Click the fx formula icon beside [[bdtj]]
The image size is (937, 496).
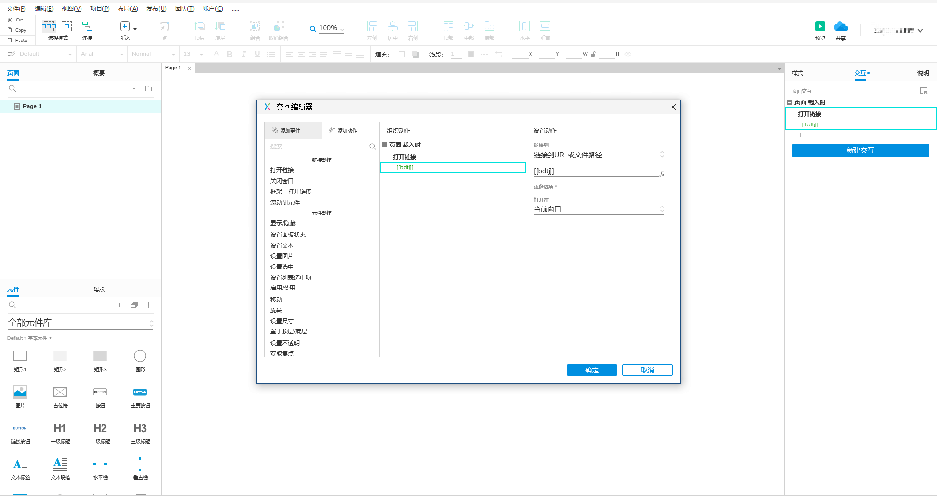(662, 173)
